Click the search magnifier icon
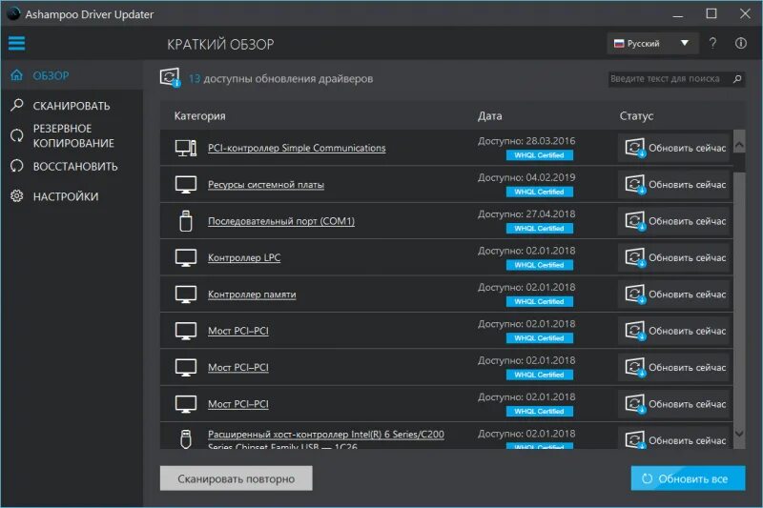Screen dimensions: 763x508 [x=737, y=79]
